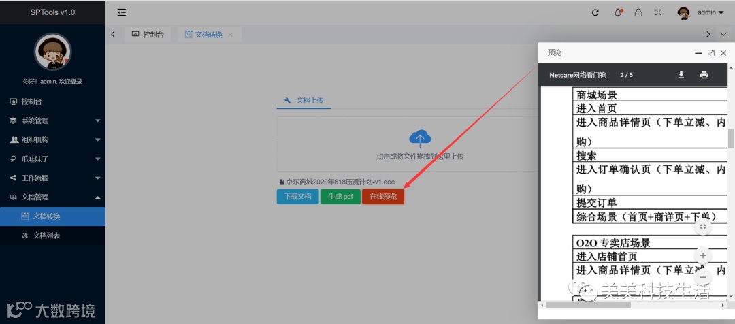Click the 搜索 table row
735x324 pixels.
650,155
